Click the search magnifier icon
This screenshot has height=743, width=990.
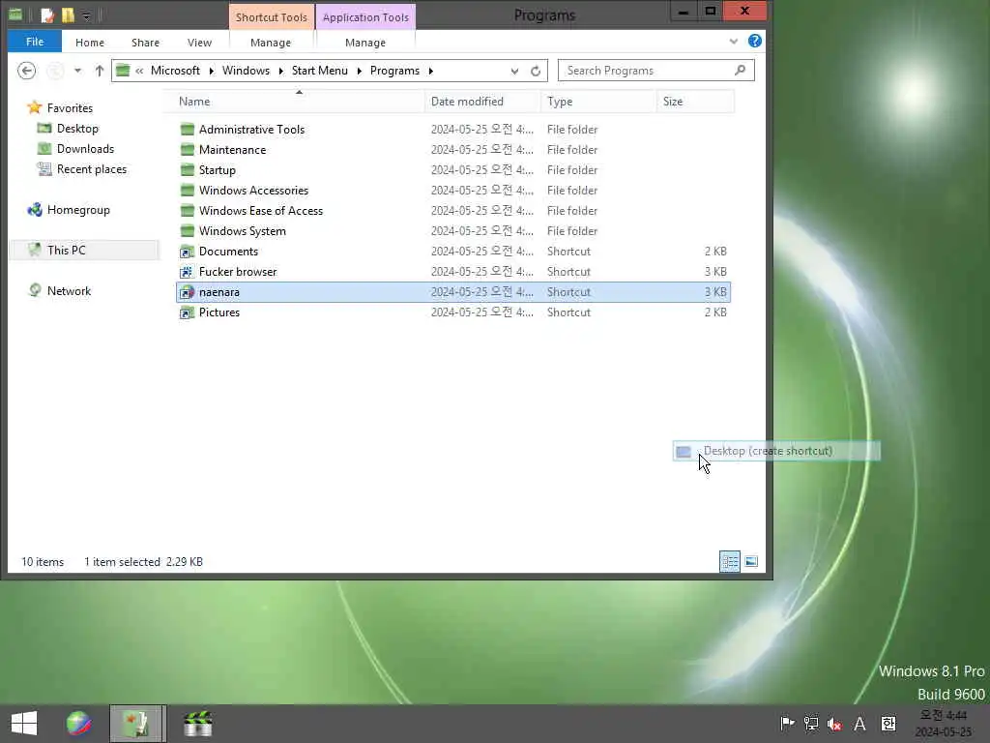point(740,70)
